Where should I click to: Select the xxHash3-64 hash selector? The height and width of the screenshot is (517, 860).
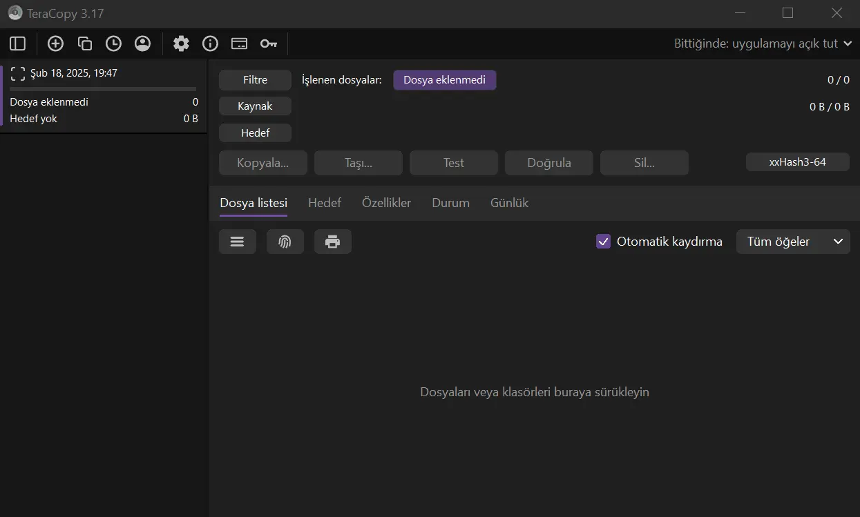pos(798,162)
